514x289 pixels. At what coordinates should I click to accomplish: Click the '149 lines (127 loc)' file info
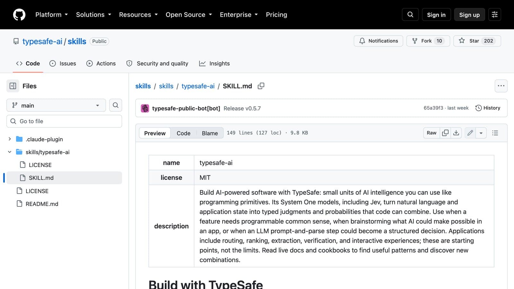254,133
